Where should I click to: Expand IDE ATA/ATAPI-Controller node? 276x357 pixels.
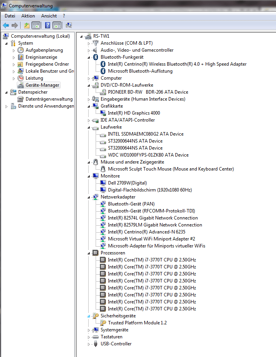click(x=89, y=120)
